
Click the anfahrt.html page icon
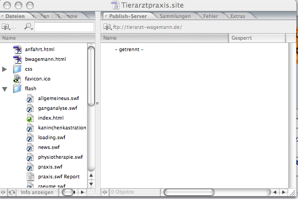click(x=17, y=49)
